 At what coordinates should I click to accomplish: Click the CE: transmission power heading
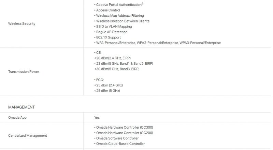click(99, 53)
